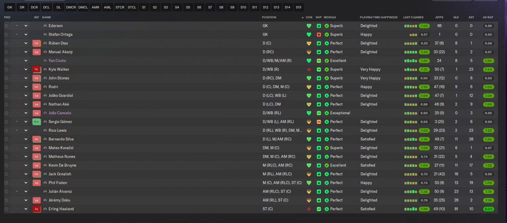Click Yan Couto's 7.52 last game rating

pyautogui.click(x=424, y=60)
